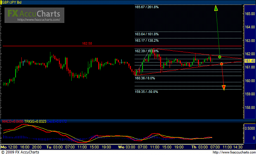Click the 161.00 price axis label
Image resolution: width=256 pixels, height=155 pixels.
(x=250, y=67)
